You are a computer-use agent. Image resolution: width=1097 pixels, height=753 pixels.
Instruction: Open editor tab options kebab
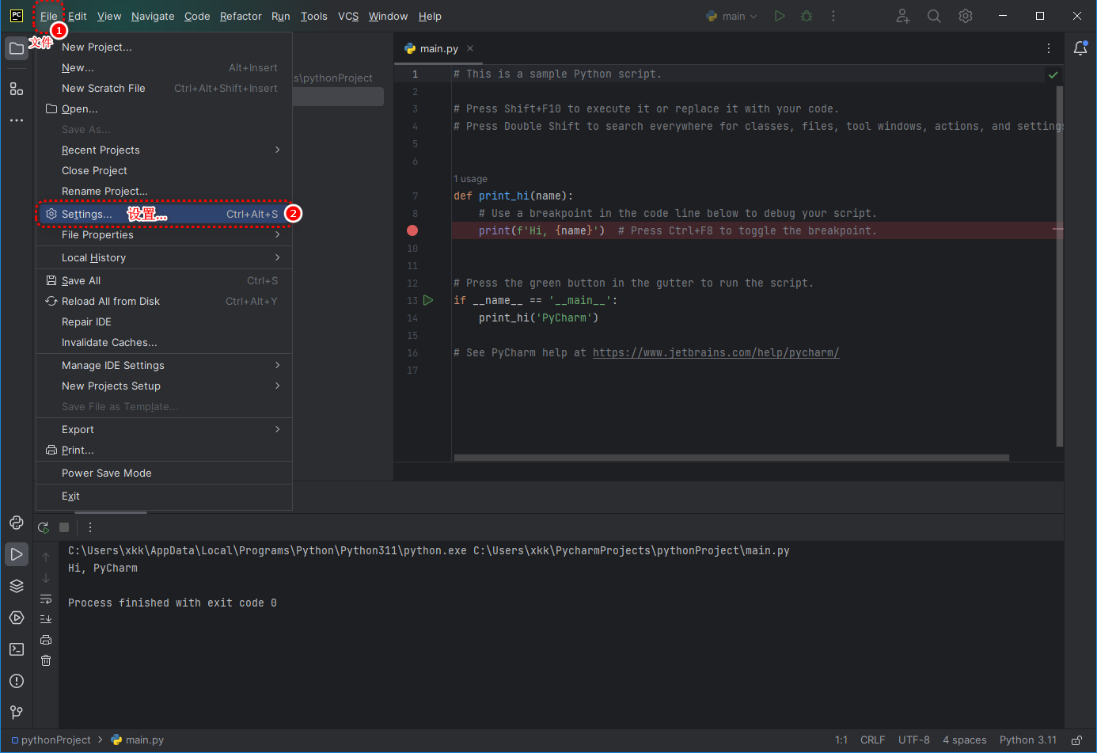(1049, 48)
